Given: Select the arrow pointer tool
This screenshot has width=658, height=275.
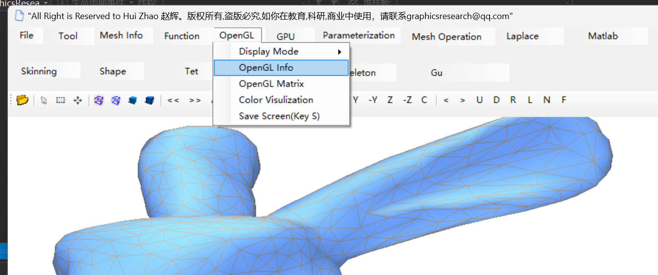Looking at the screenshot, I should click(44, 100).
